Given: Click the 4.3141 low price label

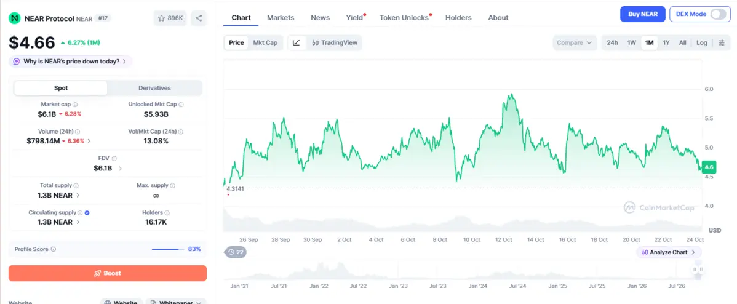Looking at the screenshot, I should point(235,189).
